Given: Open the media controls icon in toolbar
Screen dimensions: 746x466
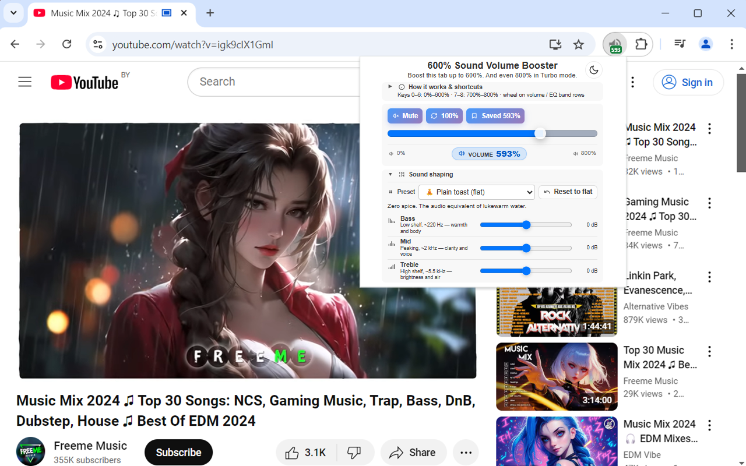Looking at the screenshot, I should click(680, 44).
